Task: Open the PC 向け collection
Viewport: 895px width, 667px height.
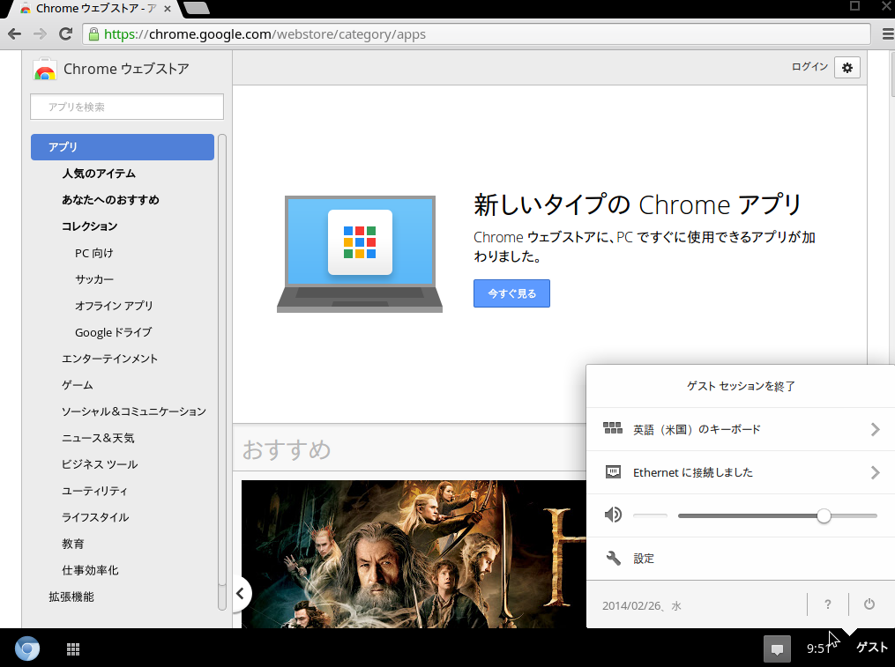Action: coord(94,253)
